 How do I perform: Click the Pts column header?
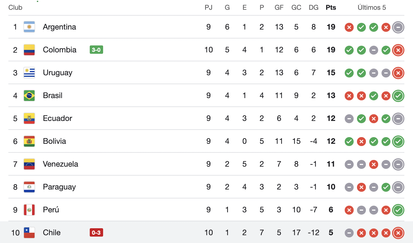pyautogui.click(x=331, y=8)
